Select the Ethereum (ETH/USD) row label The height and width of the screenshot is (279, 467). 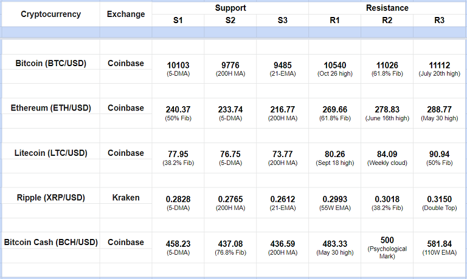coord(50,108)
